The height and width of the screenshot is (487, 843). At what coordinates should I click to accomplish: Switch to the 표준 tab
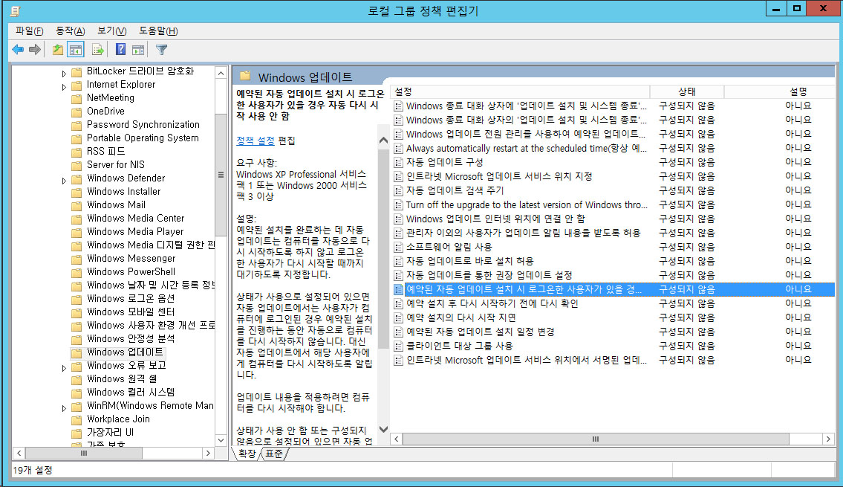pos(274,454)
